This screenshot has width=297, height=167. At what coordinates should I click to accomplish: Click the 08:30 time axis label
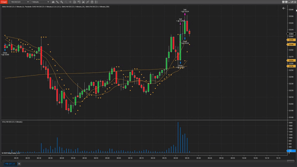point(39,158)
